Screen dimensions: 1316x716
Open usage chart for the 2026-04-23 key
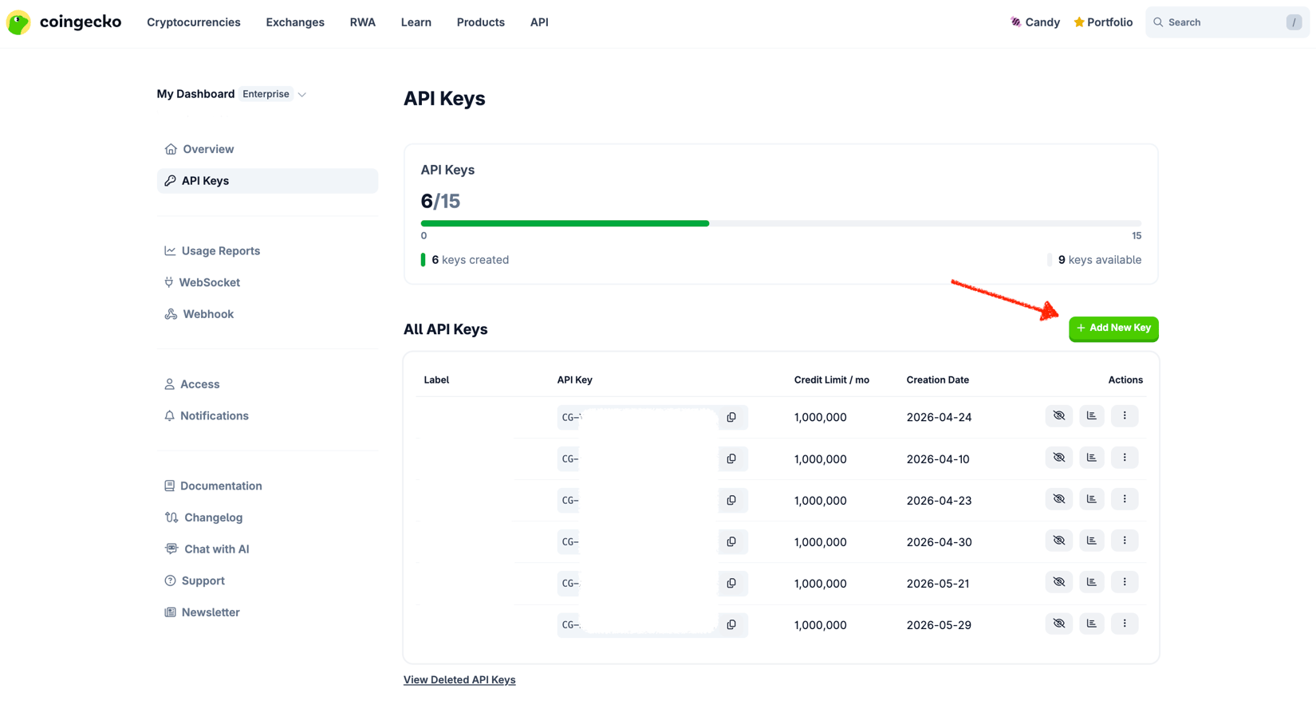coord(1092,499)
